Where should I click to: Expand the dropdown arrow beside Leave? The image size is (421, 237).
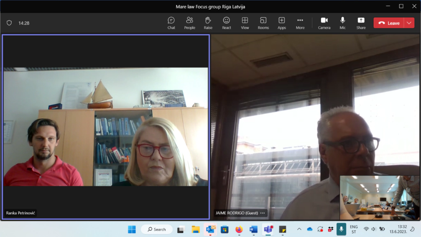click(409, 23)
